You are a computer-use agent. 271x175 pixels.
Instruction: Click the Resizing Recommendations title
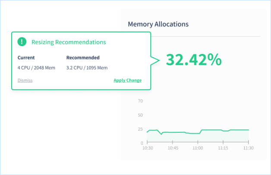point(69,42)
